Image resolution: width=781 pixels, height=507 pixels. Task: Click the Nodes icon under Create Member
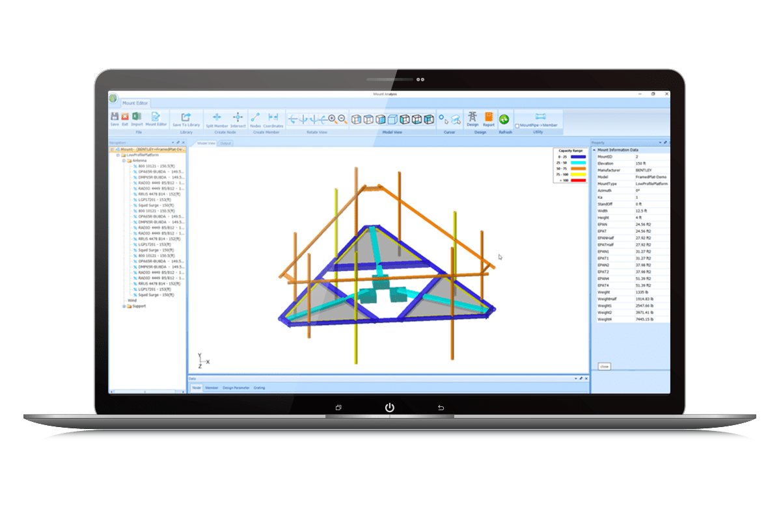point(255,118)
